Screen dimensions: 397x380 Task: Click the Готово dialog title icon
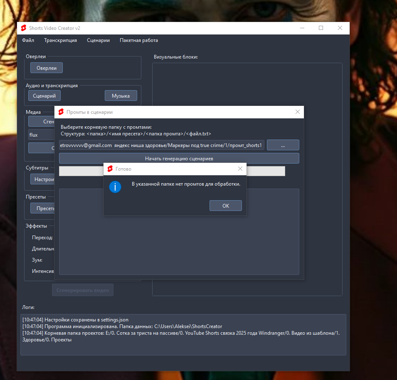point(110,169)
